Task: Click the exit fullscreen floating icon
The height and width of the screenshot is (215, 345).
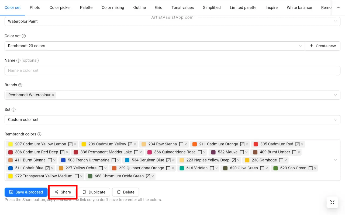Action: (332, 202)
